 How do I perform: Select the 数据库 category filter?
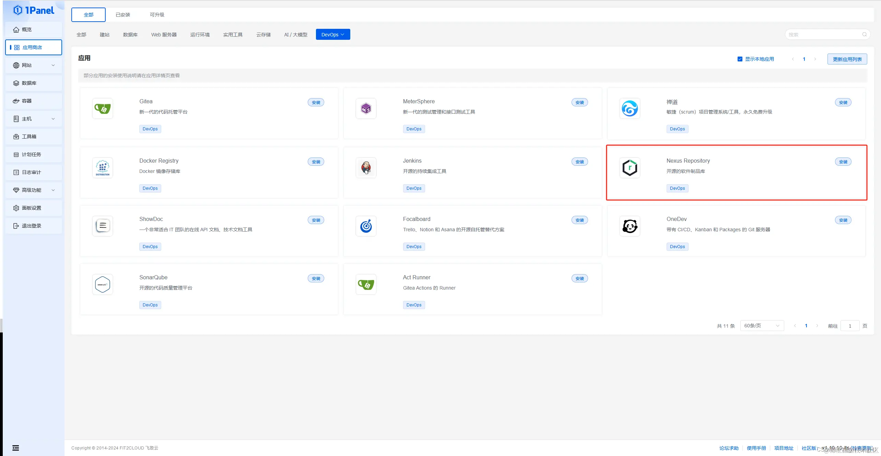[130, 35]
